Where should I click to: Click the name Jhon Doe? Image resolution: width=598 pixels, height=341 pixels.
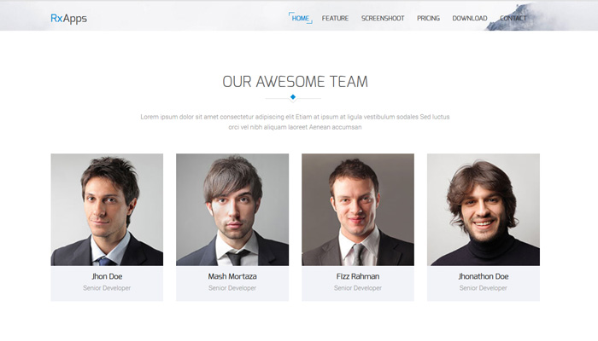[107, 276]
